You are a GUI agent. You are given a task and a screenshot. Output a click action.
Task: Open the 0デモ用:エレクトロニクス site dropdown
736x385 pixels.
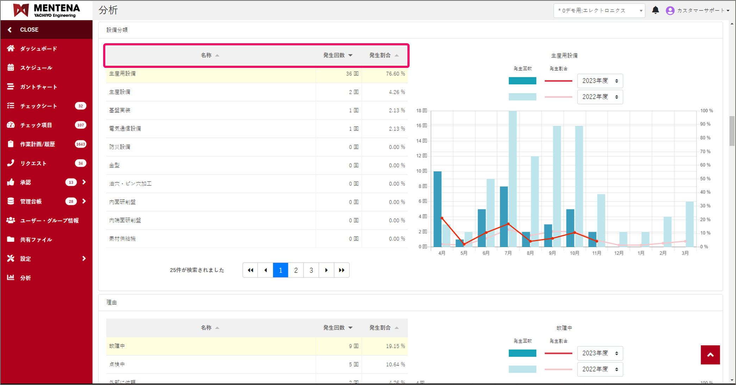coord(599,11)
